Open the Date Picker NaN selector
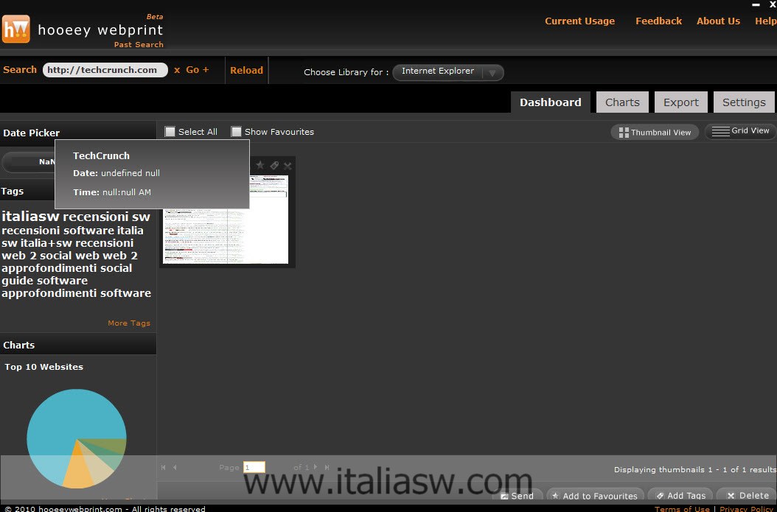 coord(29,162)
